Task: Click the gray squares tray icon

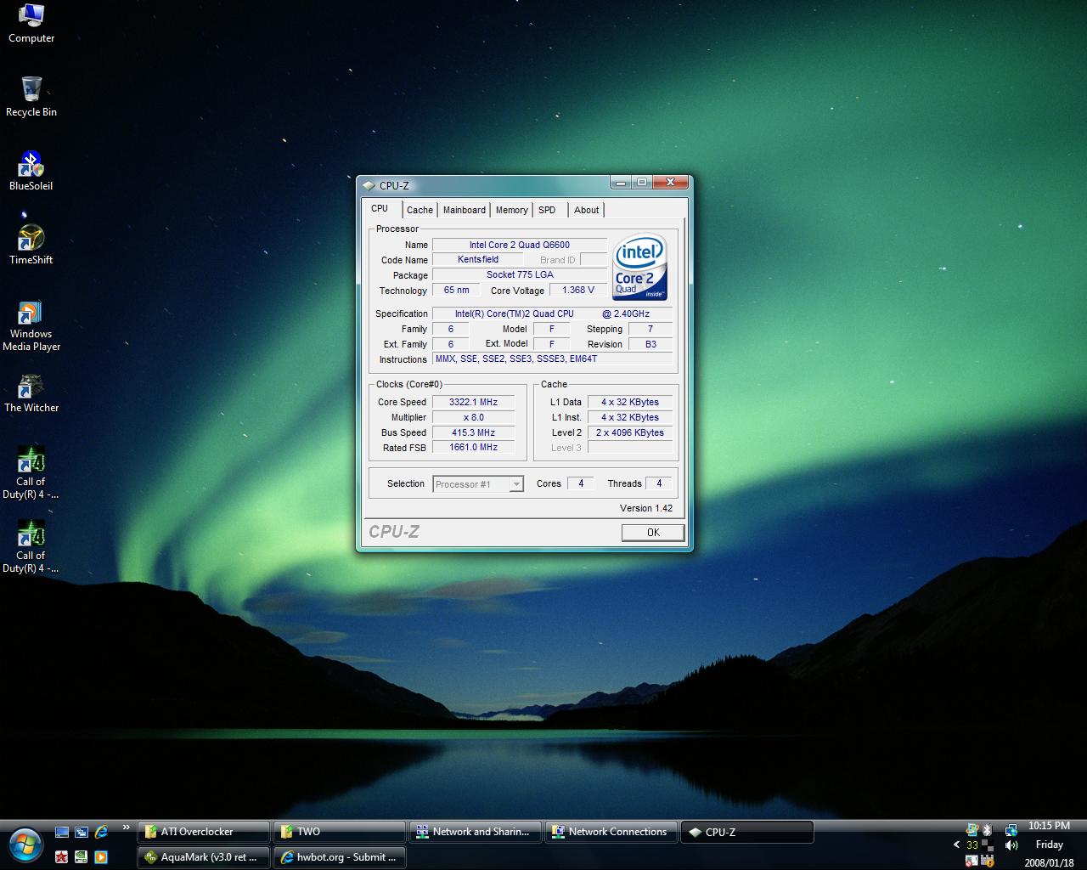Action: coord(988,845)
